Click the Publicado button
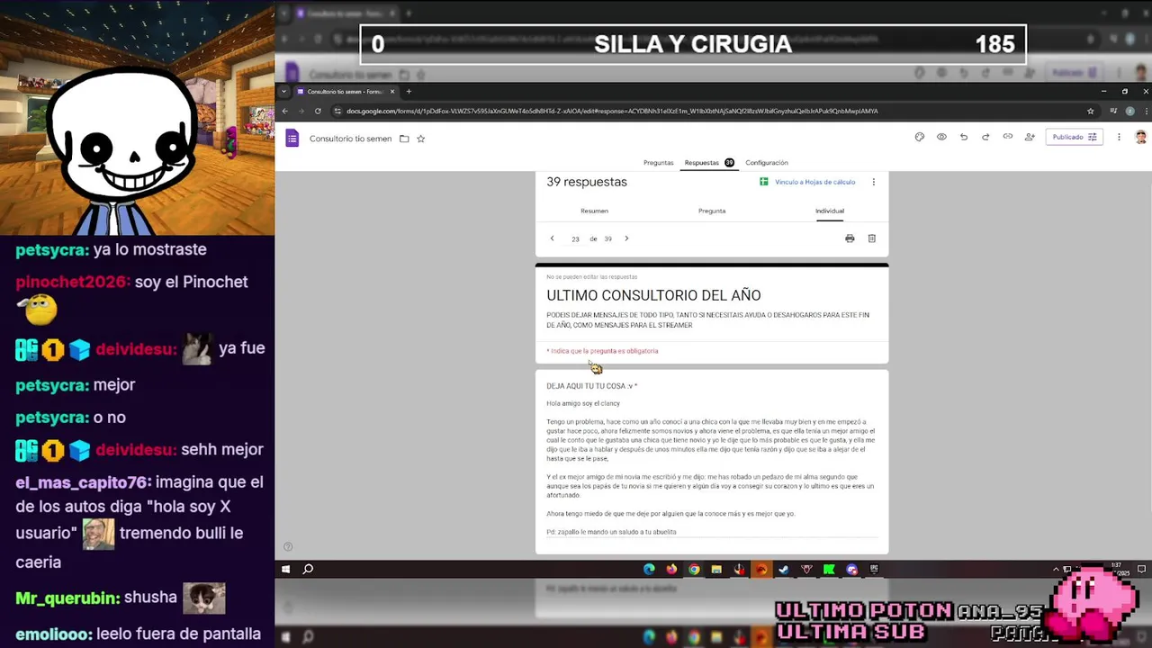This screenshot has height=648, width=1152. 1075,137
